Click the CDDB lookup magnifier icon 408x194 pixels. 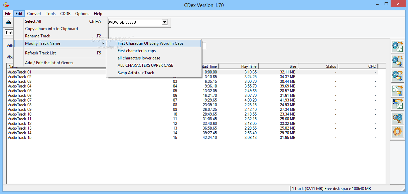pyautogui.click(x=398, y=119)
